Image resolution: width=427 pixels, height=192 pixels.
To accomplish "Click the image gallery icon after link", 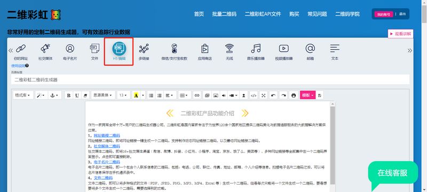I will (207, 95).
